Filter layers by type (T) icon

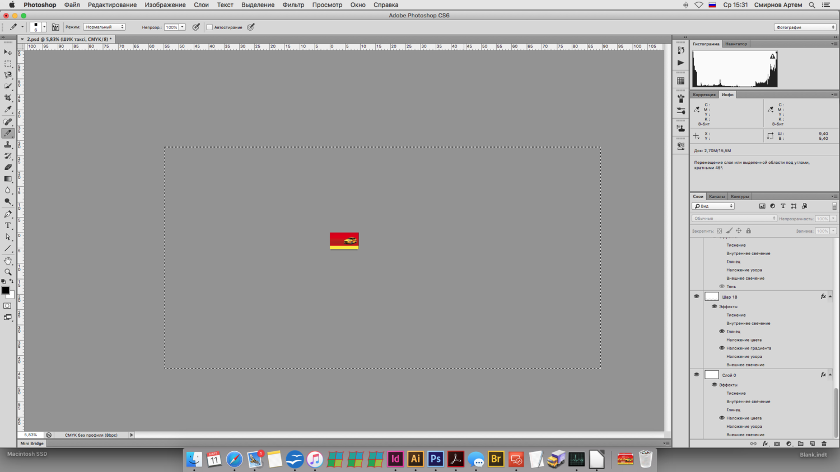(783, 206)
